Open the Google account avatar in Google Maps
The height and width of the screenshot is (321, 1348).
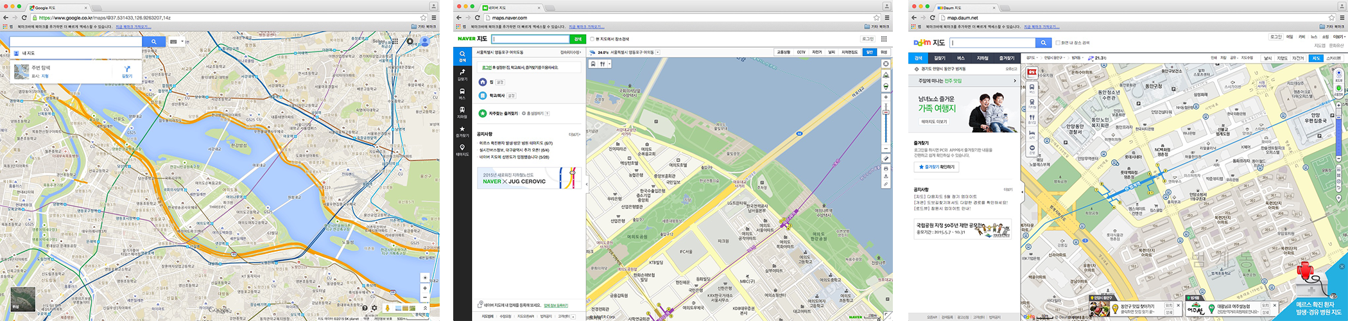pos(424,42)
